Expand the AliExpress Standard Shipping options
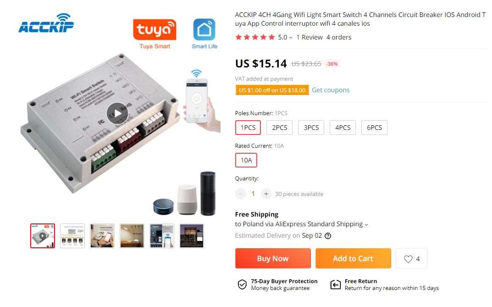The height and width of the screenshot is (307, 492). tap(366, 224)
